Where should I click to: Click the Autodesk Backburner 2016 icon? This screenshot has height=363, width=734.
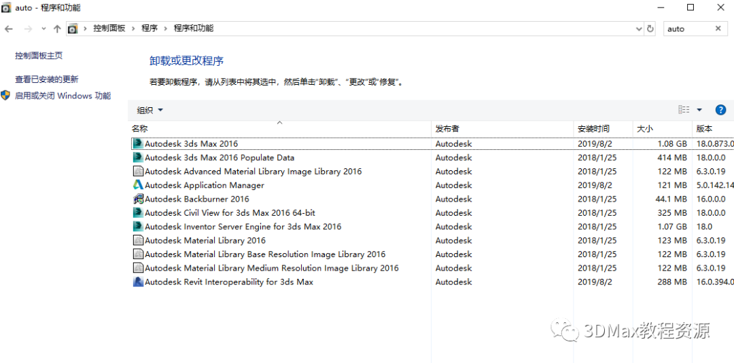click(138, 199)
